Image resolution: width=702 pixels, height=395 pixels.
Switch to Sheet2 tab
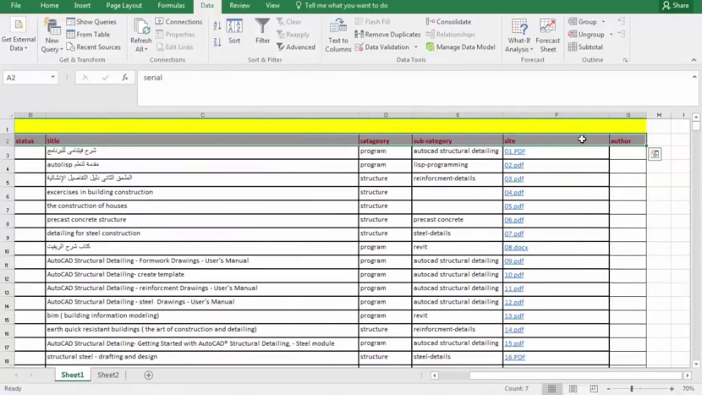[x=108, y=375]
